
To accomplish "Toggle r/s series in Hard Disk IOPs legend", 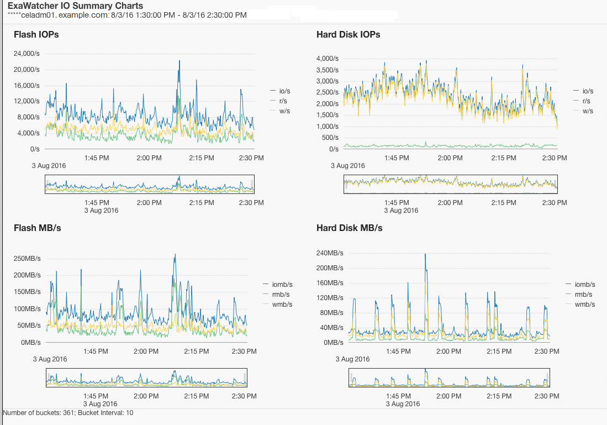I will coord(582,101).
